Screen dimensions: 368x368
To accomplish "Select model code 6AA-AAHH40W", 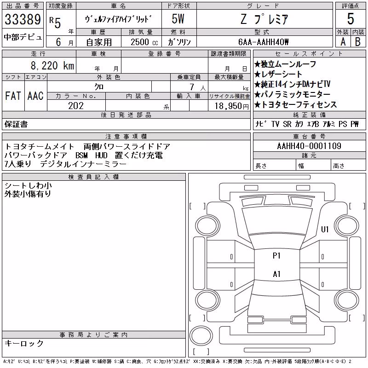I will pos(263,42).
